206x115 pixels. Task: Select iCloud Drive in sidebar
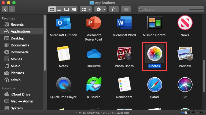click(x=20, y=94)
